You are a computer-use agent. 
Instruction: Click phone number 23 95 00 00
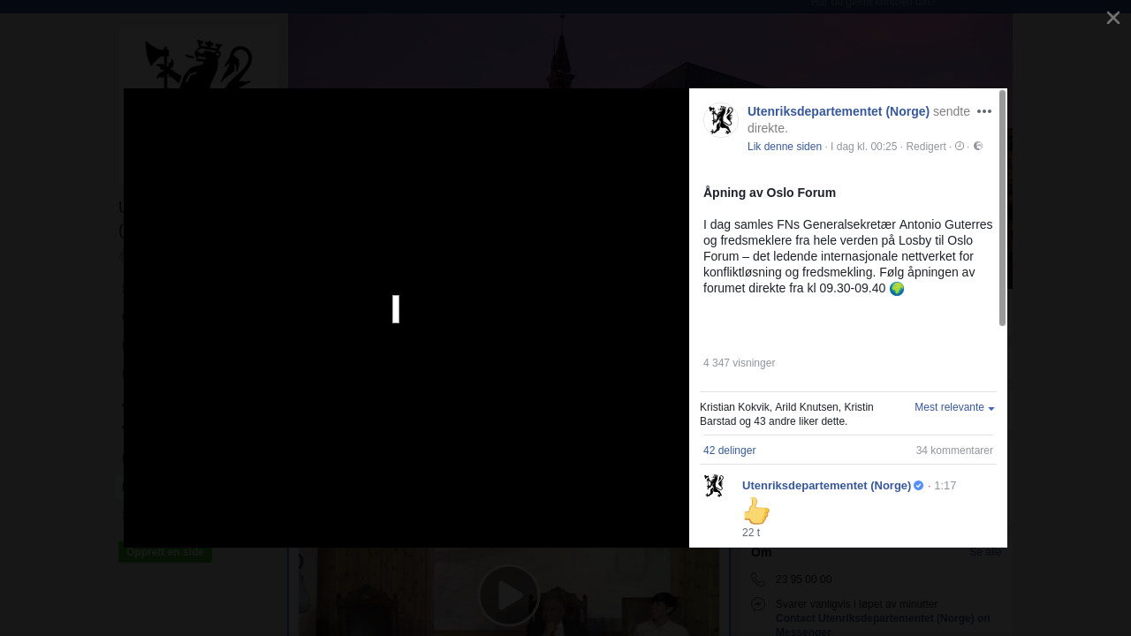coord(803,579)
